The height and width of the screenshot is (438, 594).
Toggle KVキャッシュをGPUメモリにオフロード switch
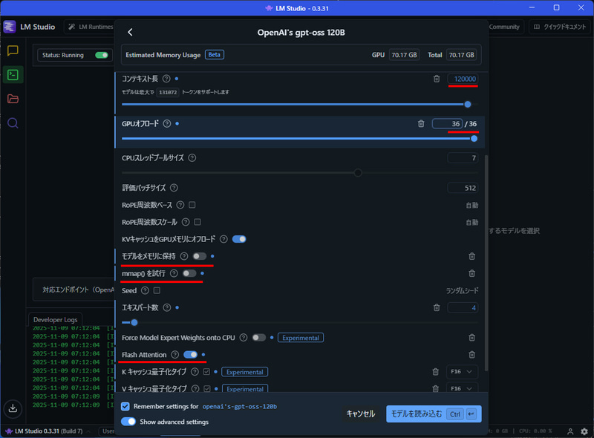click(x=239, y=239)
